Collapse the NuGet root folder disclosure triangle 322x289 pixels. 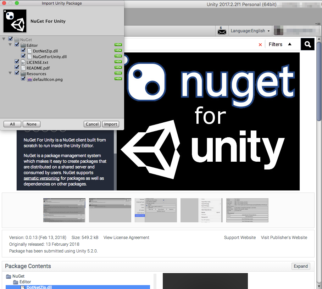[4, 39]
